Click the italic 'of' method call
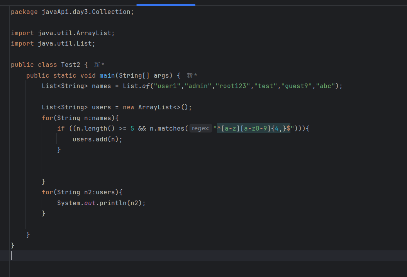 [146, 86]
